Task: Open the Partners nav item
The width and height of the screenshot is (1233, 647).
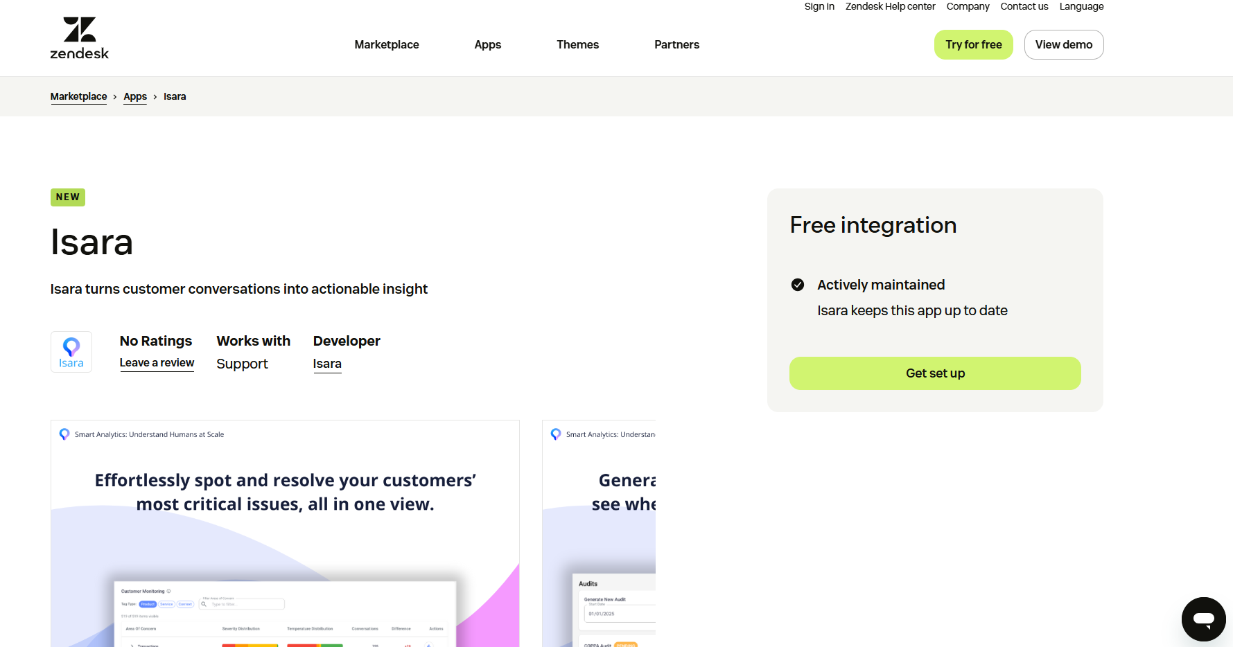Action: [x=676, y=44]
